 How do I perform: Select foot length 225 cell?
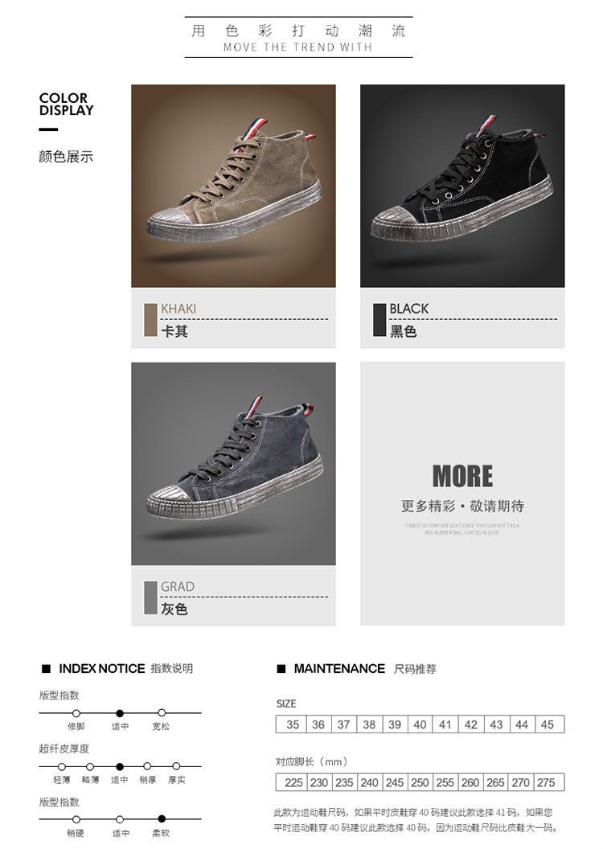tap(293, 782)
